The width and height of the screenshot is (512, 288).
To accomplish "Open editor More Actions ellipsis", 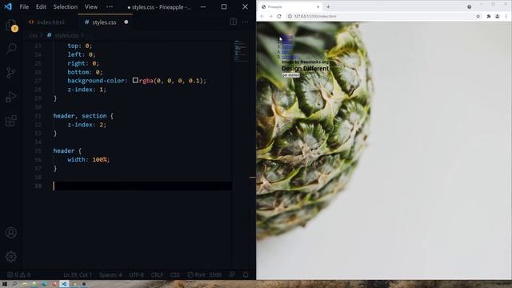I will click(x=246, y=22).
